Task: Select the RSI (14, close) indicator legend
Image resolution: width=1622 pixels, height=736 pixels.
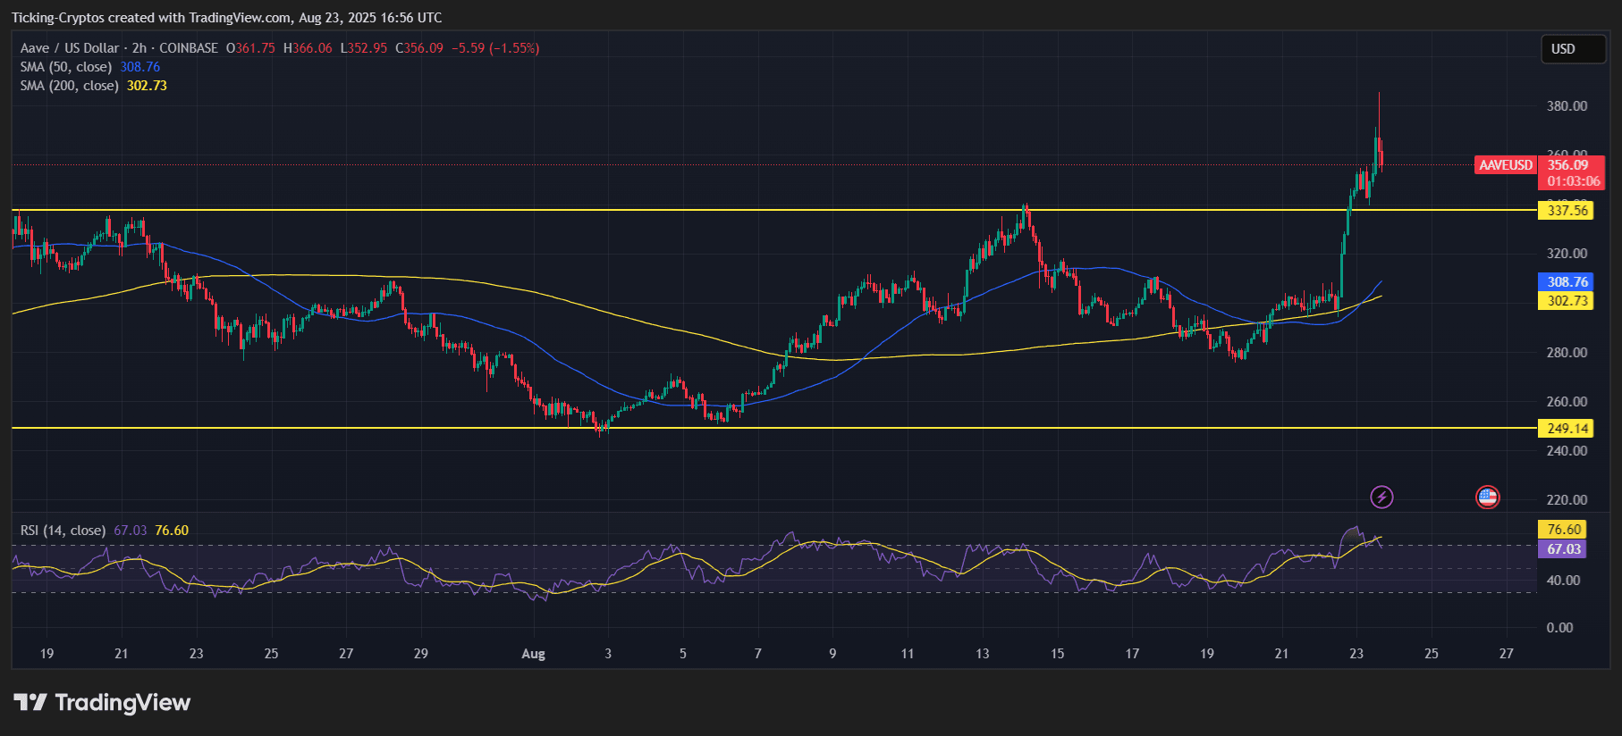Action: [x=63, y=531]
